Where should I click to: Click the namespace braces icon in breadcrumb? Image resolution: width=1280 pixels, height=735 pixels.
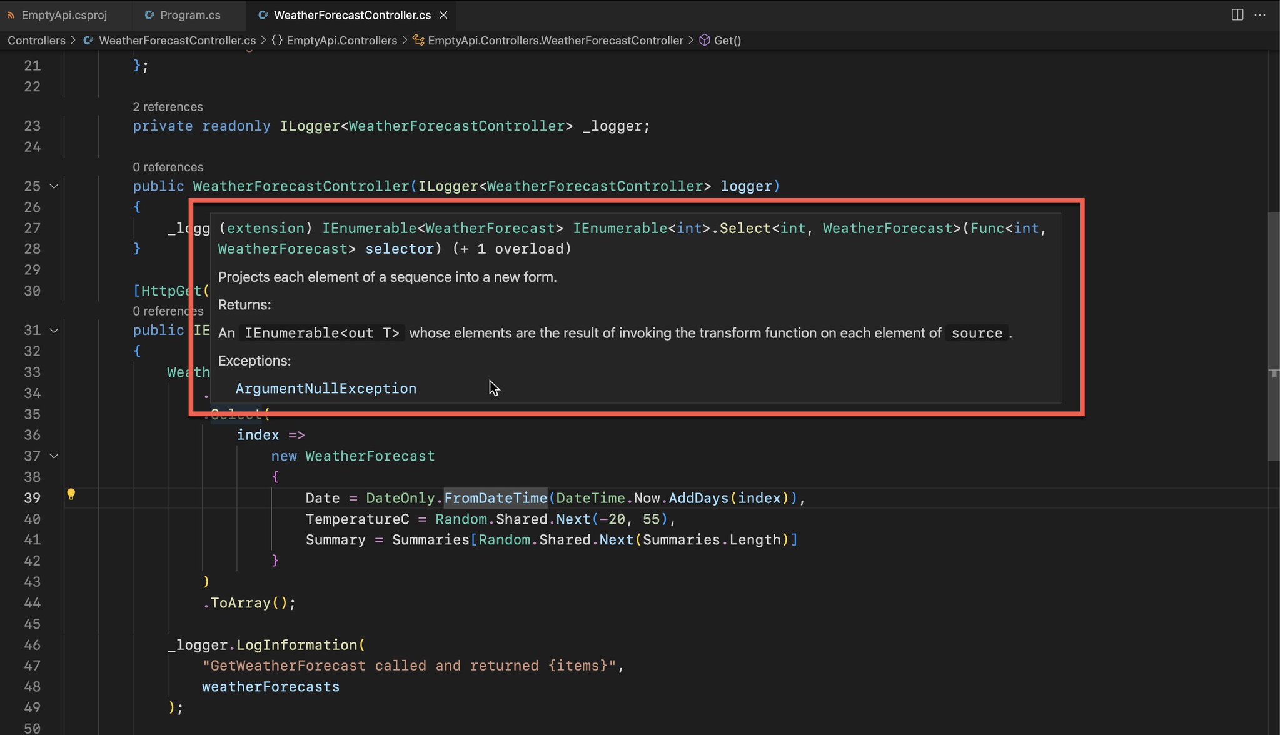276,40
